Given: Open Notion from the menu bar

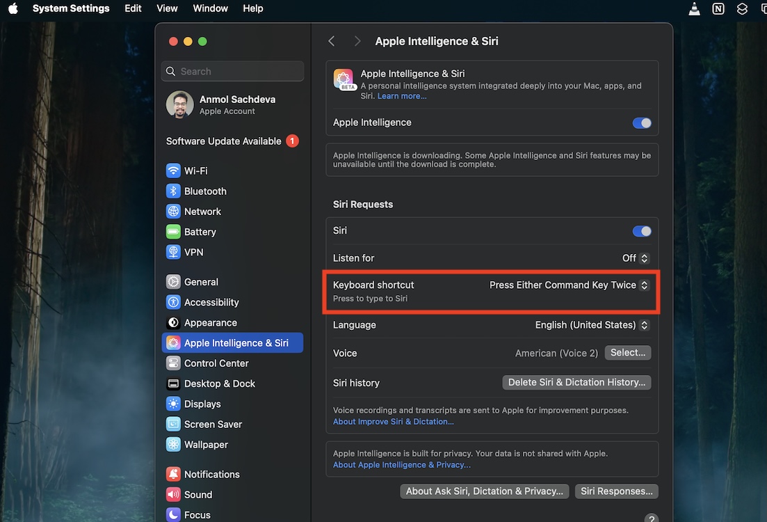Looking at the screenshot, I should [x=717, y=9].
